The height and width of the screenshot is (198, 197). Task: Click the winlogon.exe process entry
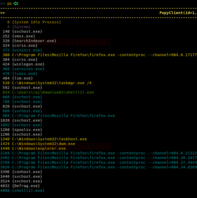click(x=28, y=64)
